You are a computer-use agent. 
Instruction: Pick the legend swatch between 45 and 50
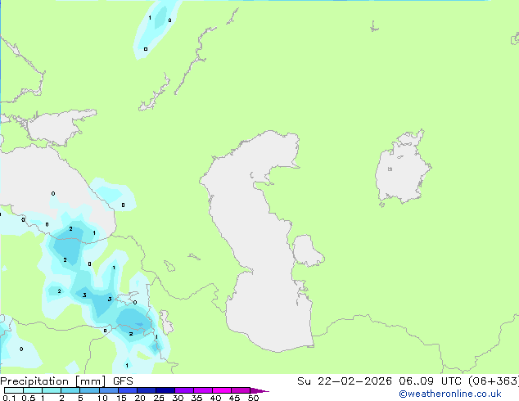[241, 390]
